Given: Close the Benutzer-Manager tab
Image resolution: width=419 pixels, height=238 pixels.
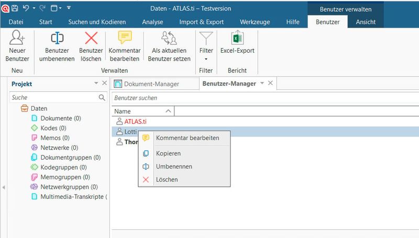Looking at the screenshot, I should (270, 83).
